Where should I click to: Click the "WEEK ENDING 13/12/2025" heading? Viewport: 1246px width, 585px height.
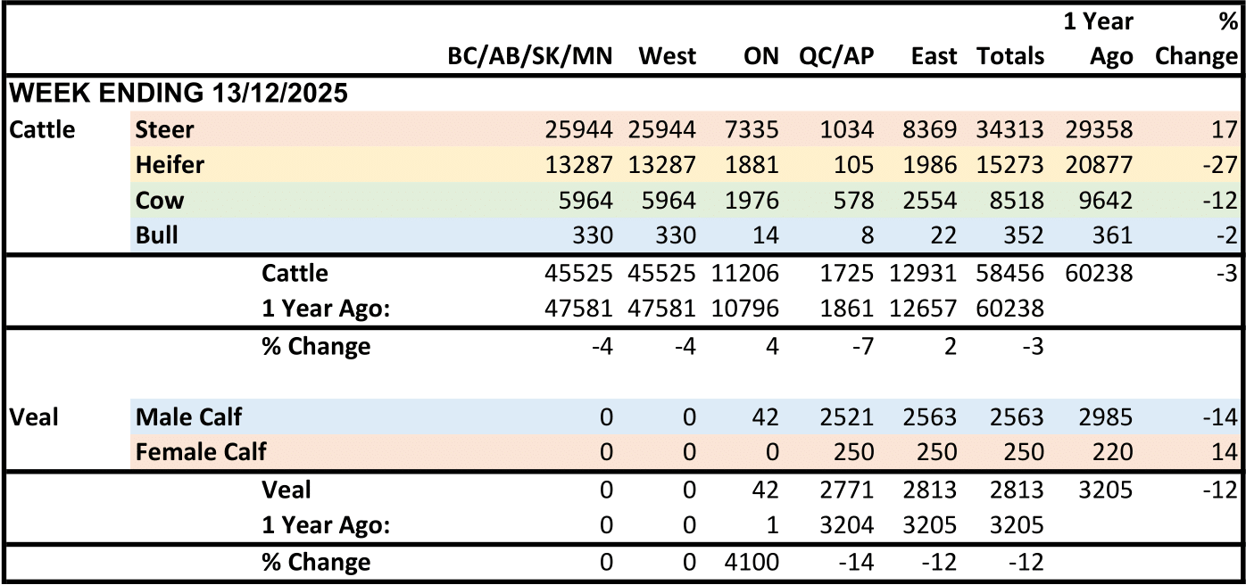[179, 93]
